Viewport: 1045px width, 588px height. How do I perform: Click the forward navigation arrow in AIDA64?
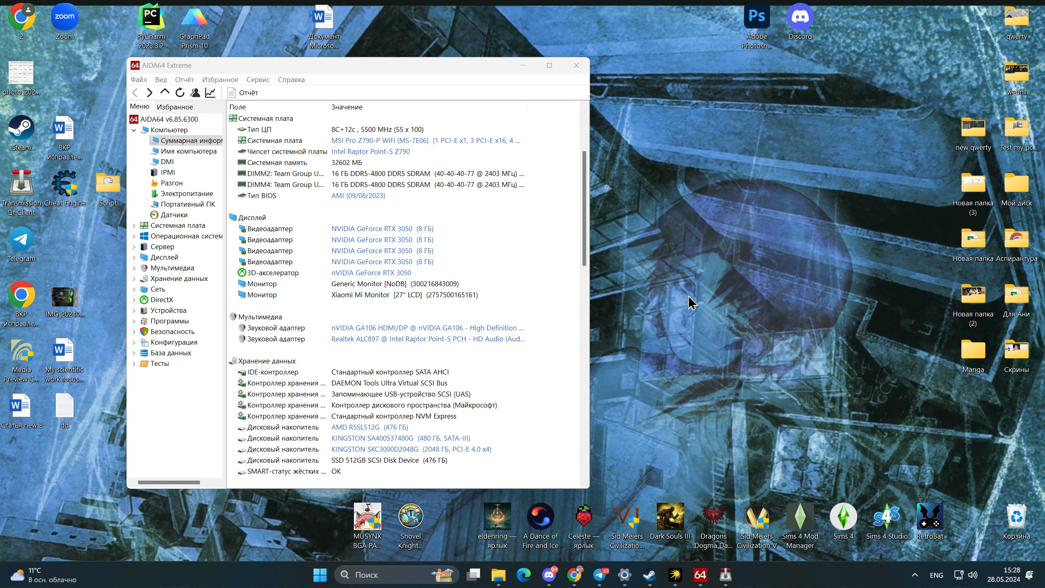click(x=150, y=93)
